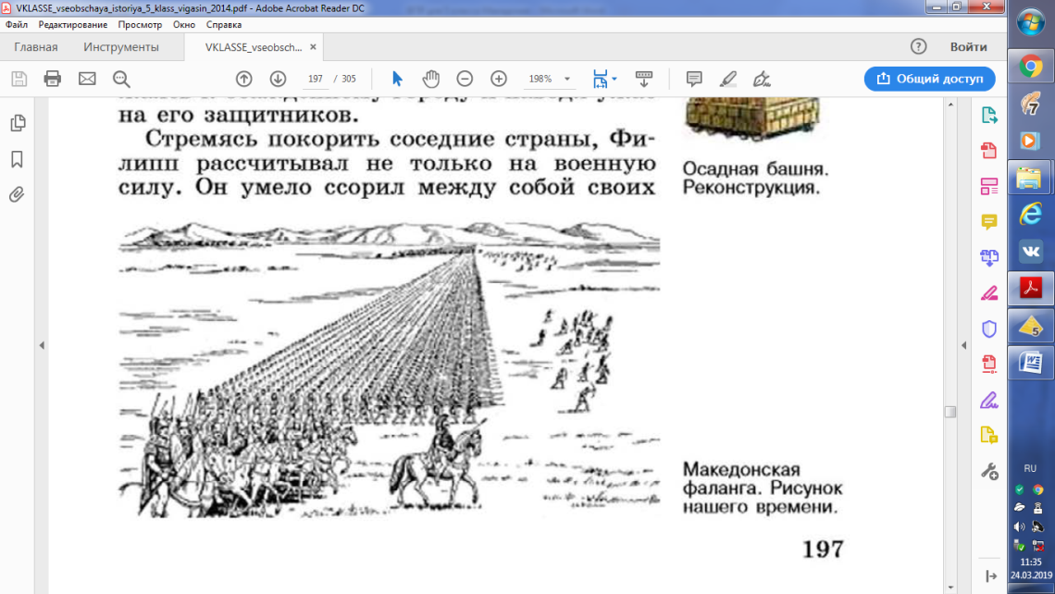Viewport: 1055px width, 594px height.
Task: Click the Print file icon
Action: point(53,79)
